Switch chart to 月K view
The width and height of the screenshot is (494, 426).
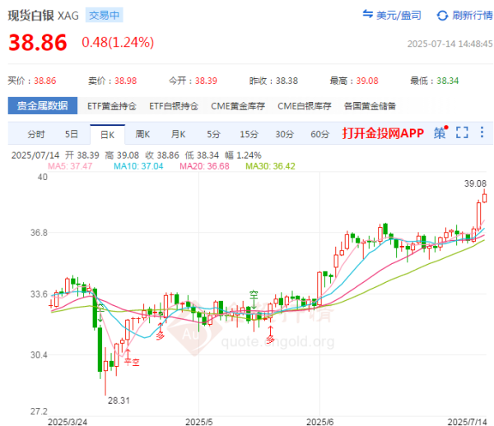(178, 134)
